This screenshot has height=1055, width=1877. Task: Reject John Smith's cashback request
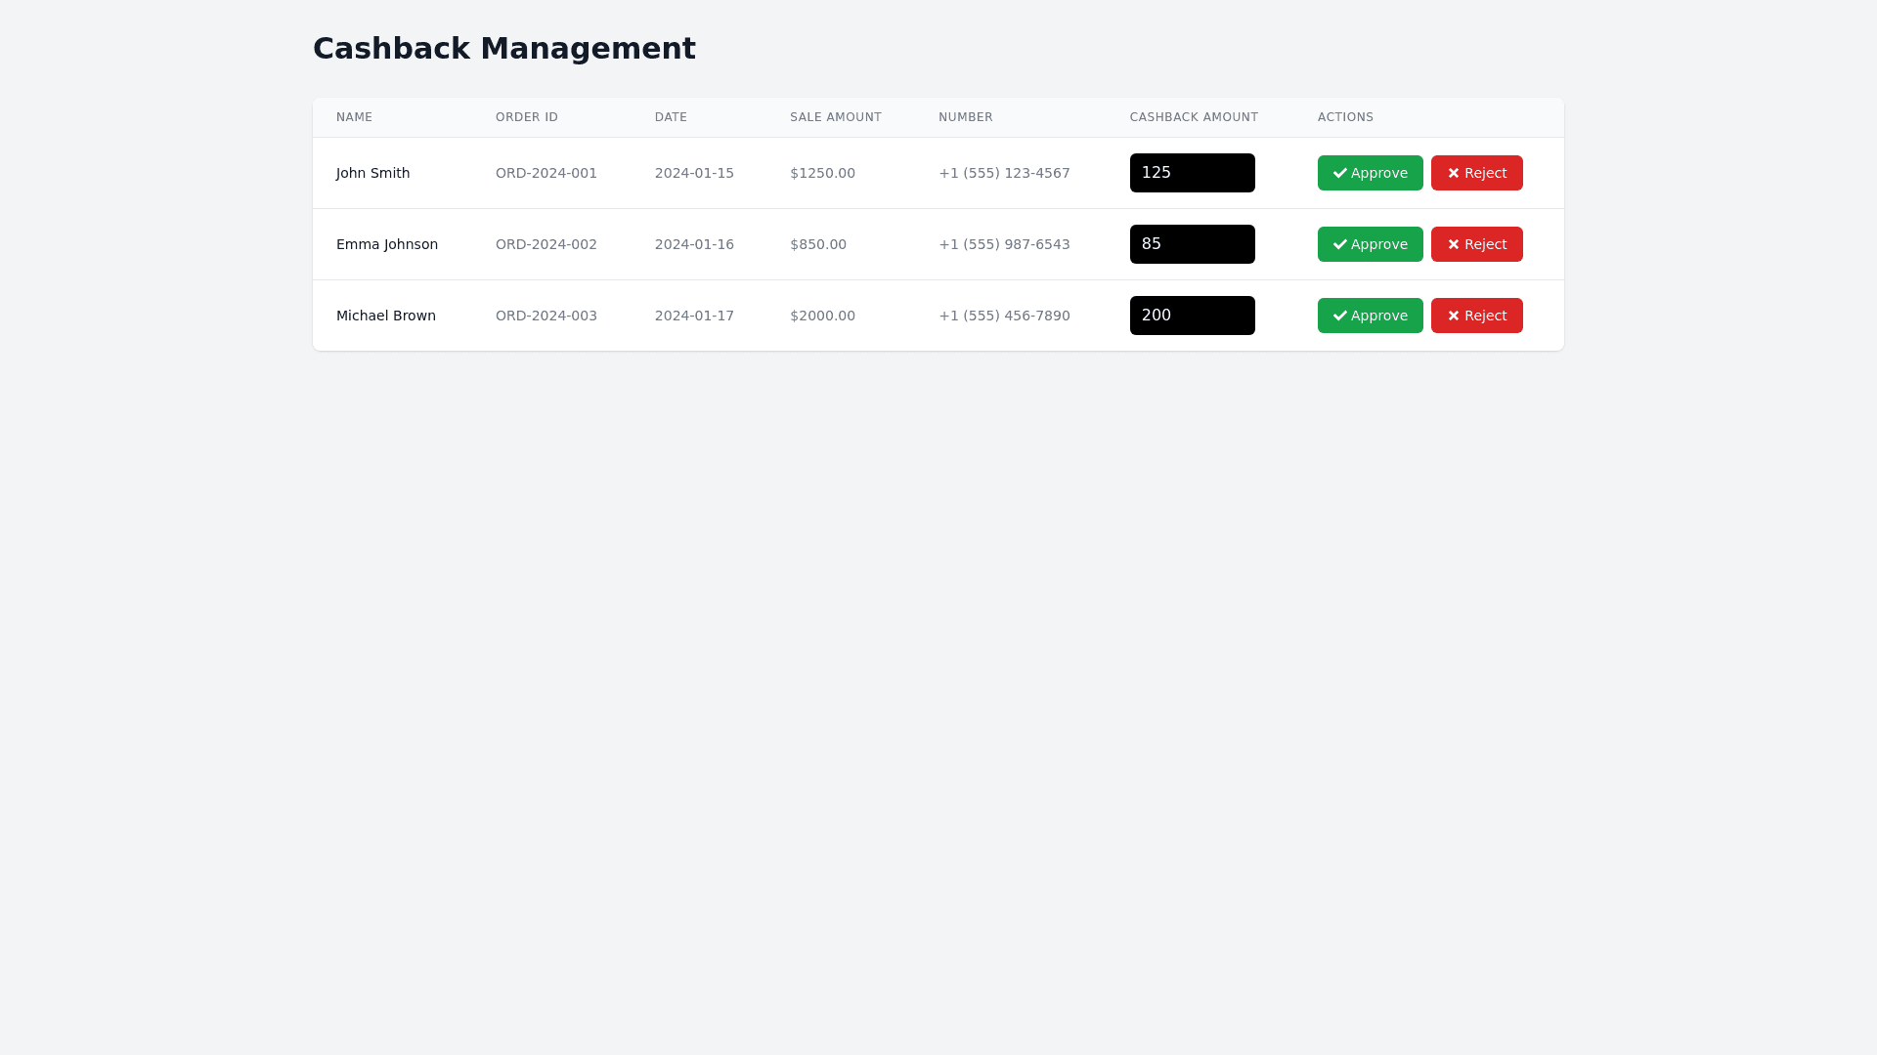(x=1476, y=173)
